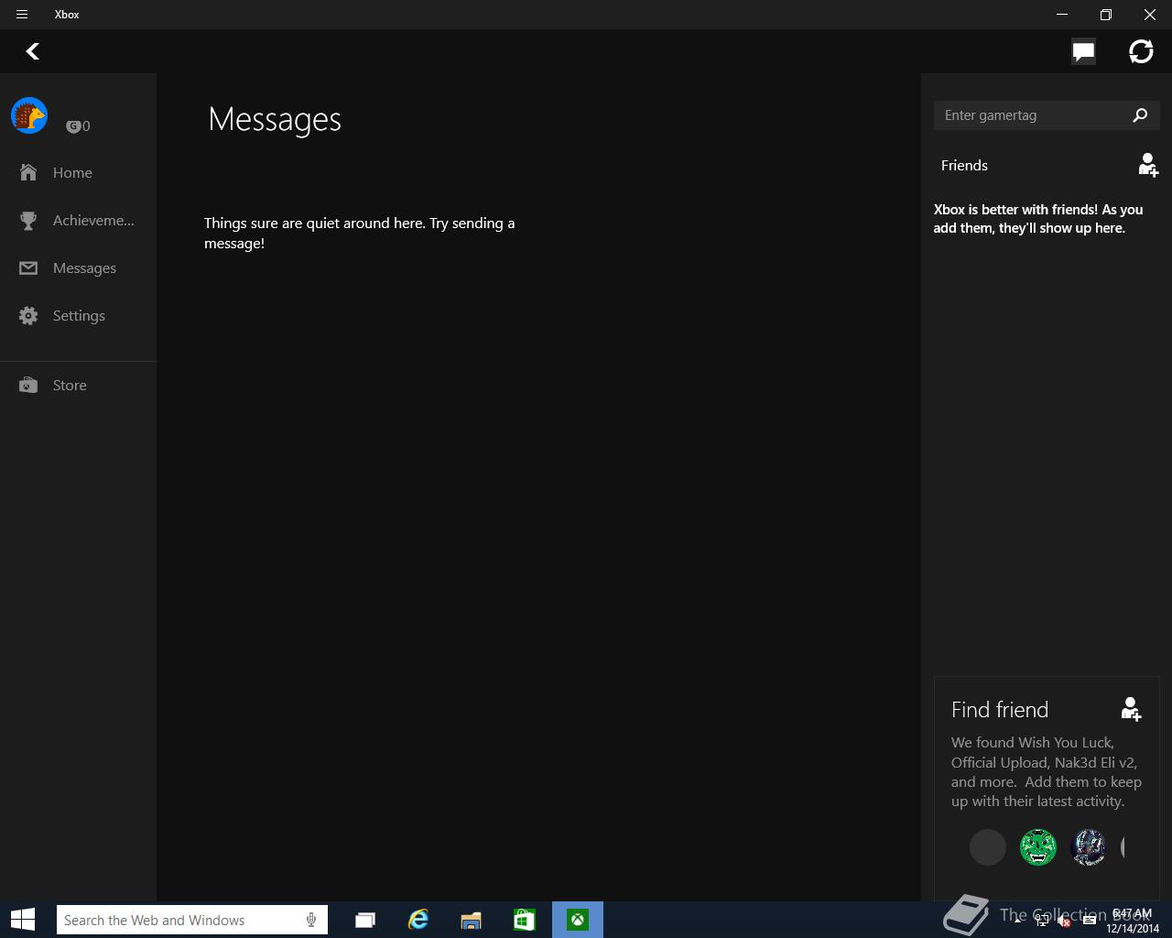The image size is (1172, 938).
Task: Open the Home menu item
Action: 78,172
